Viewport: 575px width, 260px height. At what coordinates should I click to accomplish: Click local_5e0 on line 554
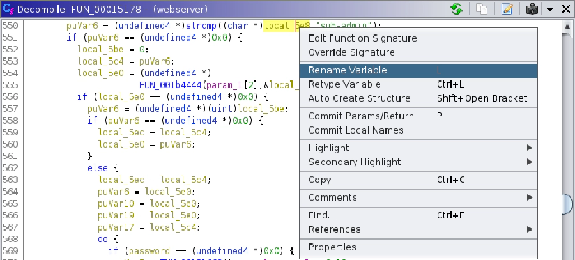point(100,73)
